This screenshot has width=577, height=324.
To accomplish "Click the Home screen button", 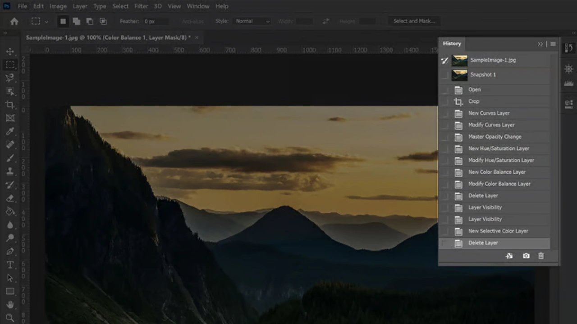I will click(x=14, y=21).
